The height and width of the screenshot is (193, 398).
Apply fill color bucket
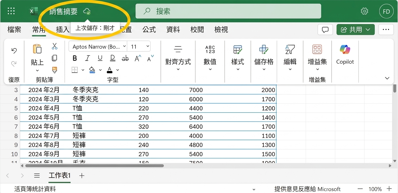tap(92, 70)
